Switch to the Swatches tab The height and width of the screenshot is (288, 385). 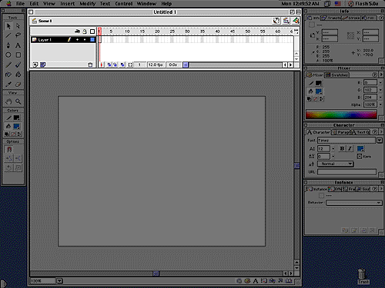point(336,74)
